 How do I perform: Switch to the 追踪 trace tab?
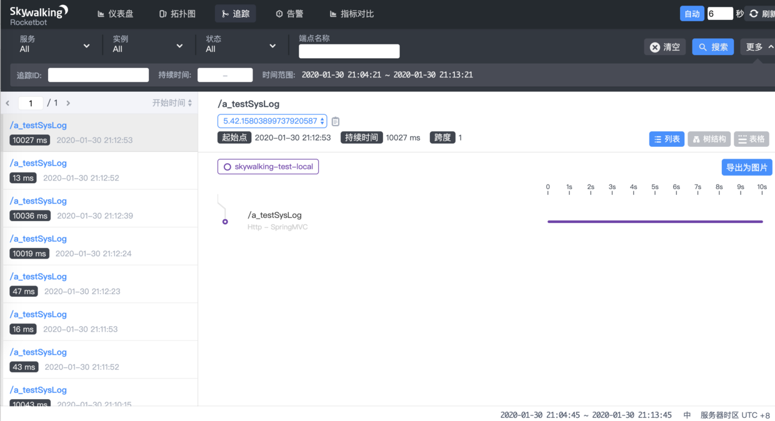pos(236,14)
